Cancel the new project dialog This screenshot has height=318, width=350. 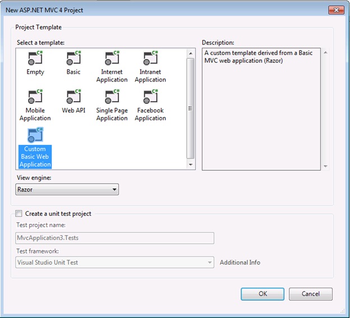pos(311,294)
